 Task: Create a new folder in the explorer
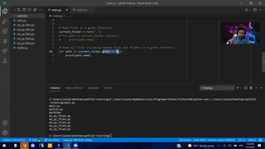(24, 10)
